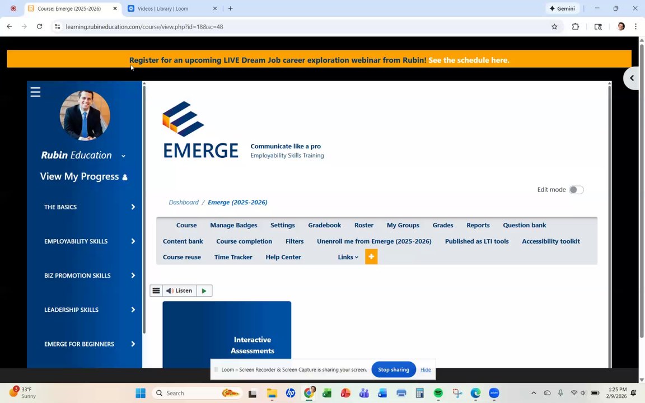This screenshot has width=645, height=403.
Task: Open Excel from the taskbar
Action: point(326,393)
